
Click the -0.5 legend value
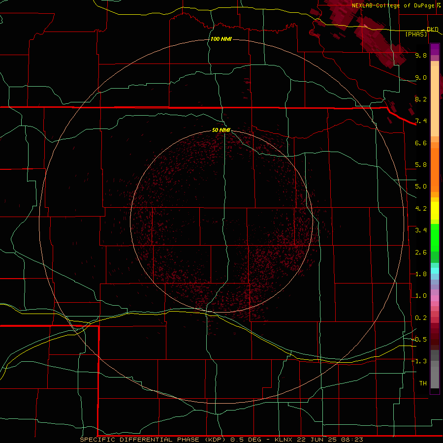tap(419, 340)
